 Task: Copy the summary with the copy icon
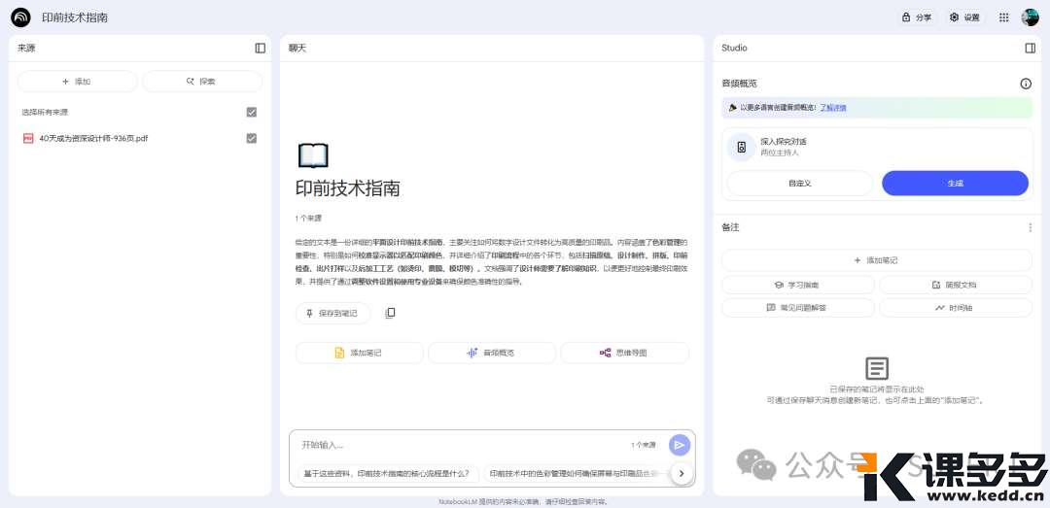click(x=390, y=313)
